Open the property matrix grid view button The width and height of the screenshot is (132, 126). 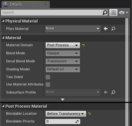point(113,13)
